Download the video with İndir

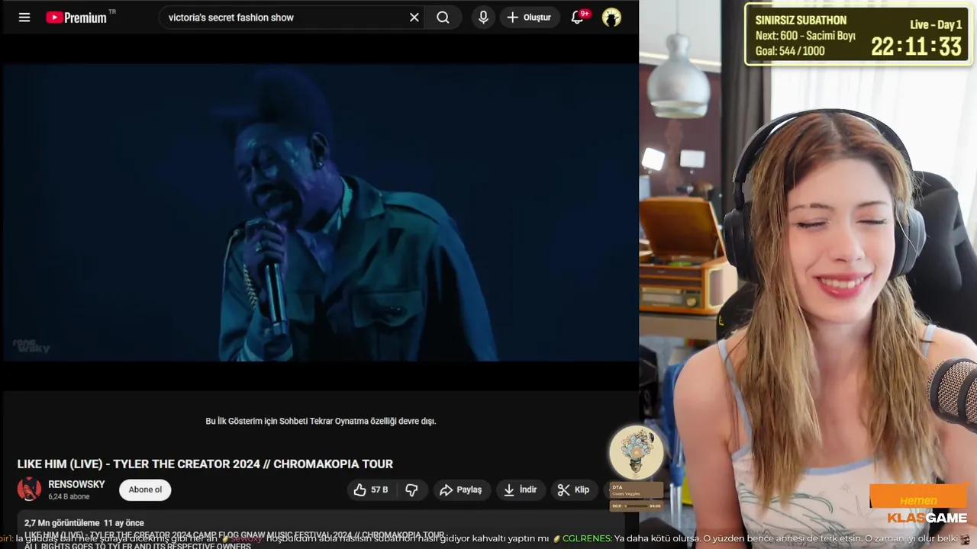pyautogui.click(x=520, y=490)
